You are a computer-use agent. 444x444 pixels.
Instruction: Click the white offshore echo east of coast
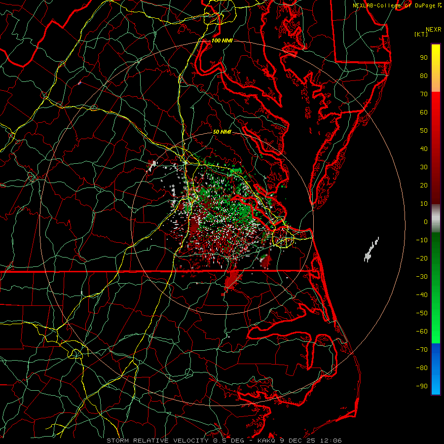click(370, 250)
